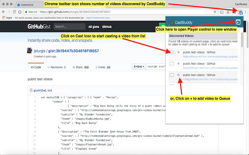Cast the ForBiggerBlazes.mp4 video using its cast icon

point(172,75)
